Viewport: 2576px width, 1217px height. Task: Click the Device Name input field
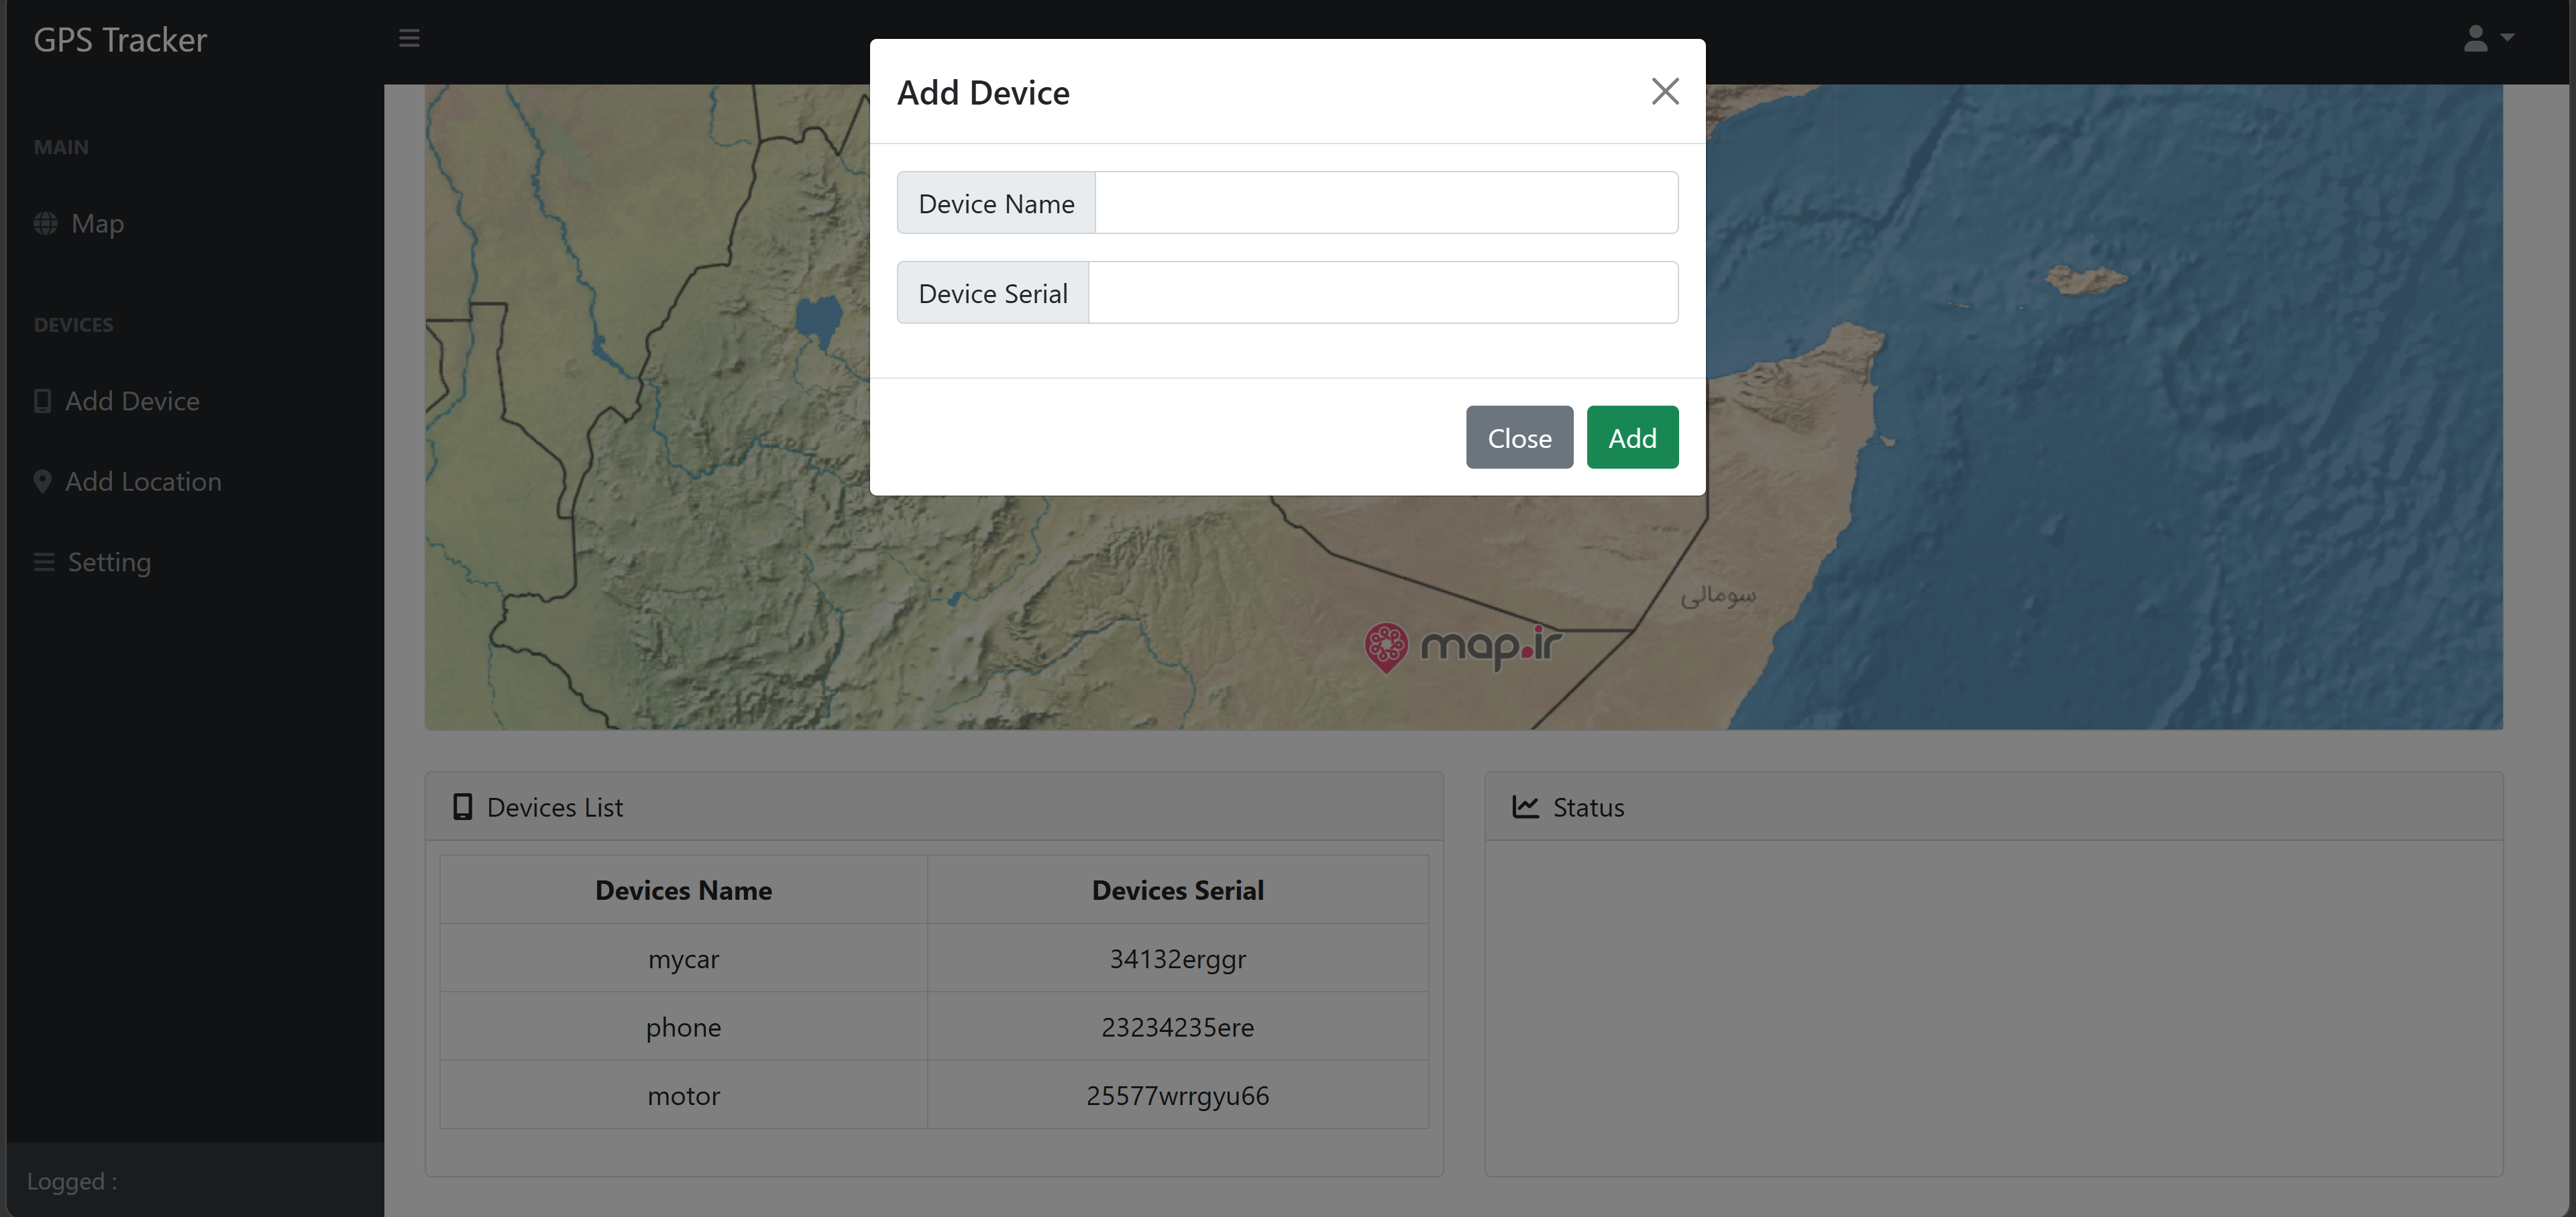pos(1386,202)
